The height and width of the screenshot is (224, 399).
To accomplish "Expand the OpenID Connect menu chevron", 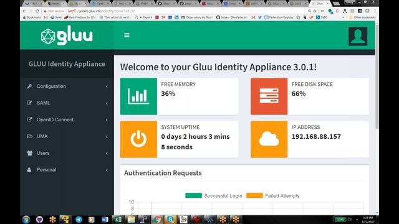I will click(x=107, y=120).
